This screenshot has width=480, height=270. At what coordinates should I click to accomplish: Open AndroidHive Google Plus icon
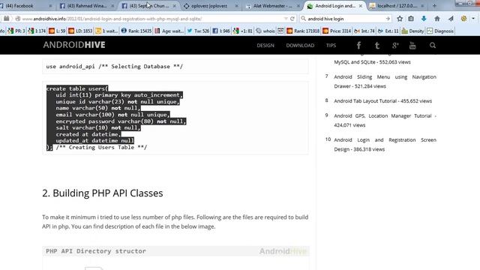395,46
